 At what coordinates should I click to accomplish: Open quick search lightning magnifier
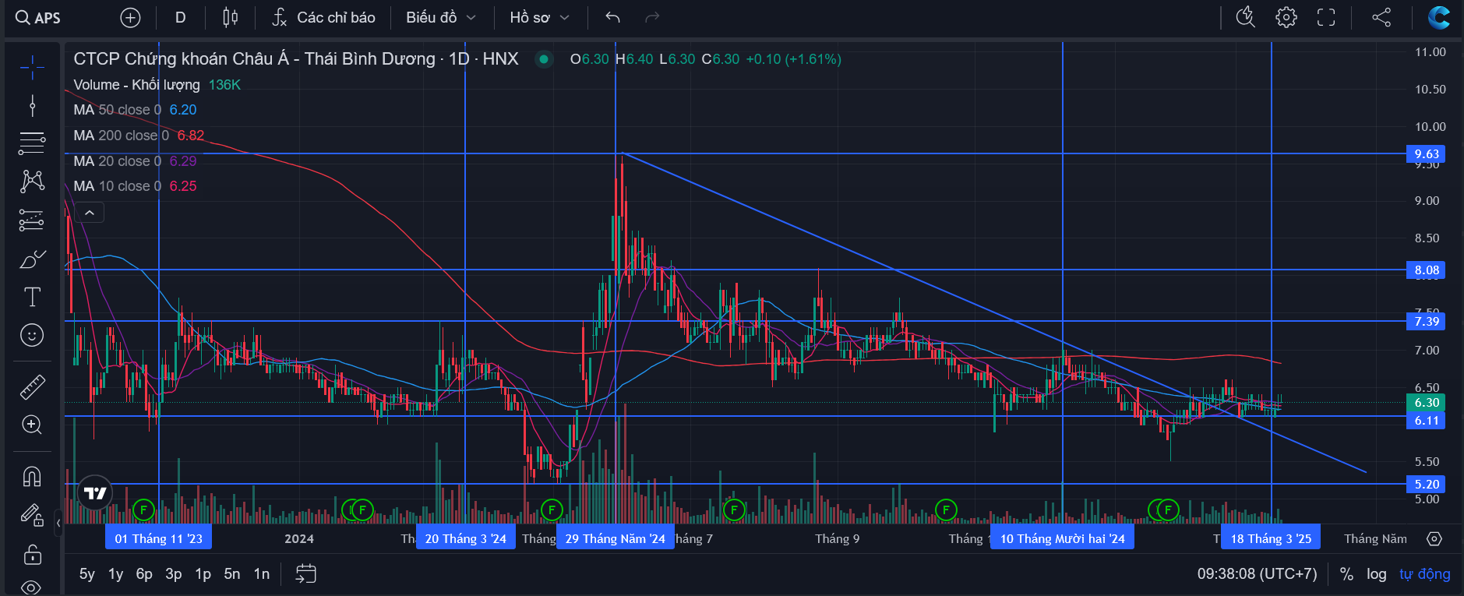(x=1246, y=17)
